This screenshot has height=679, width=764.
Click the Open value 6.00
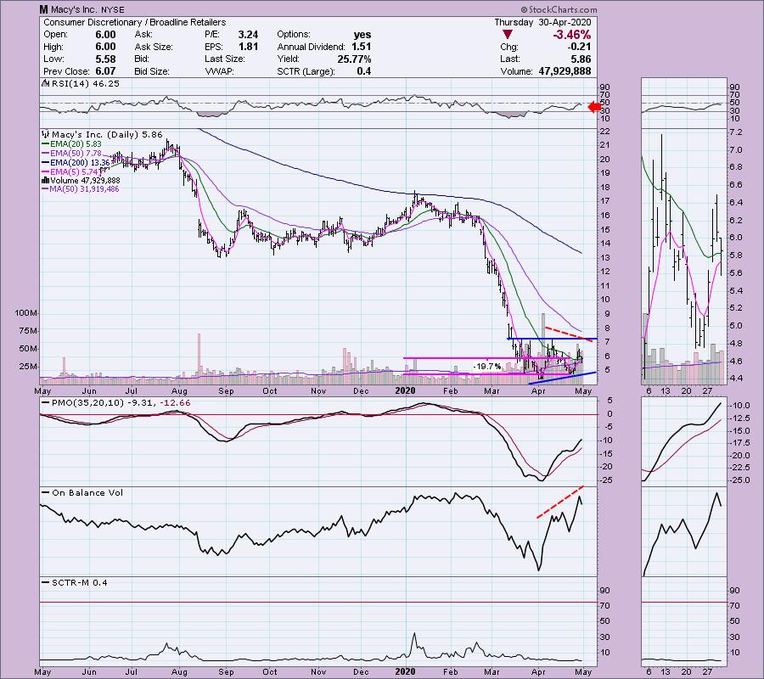106,35
